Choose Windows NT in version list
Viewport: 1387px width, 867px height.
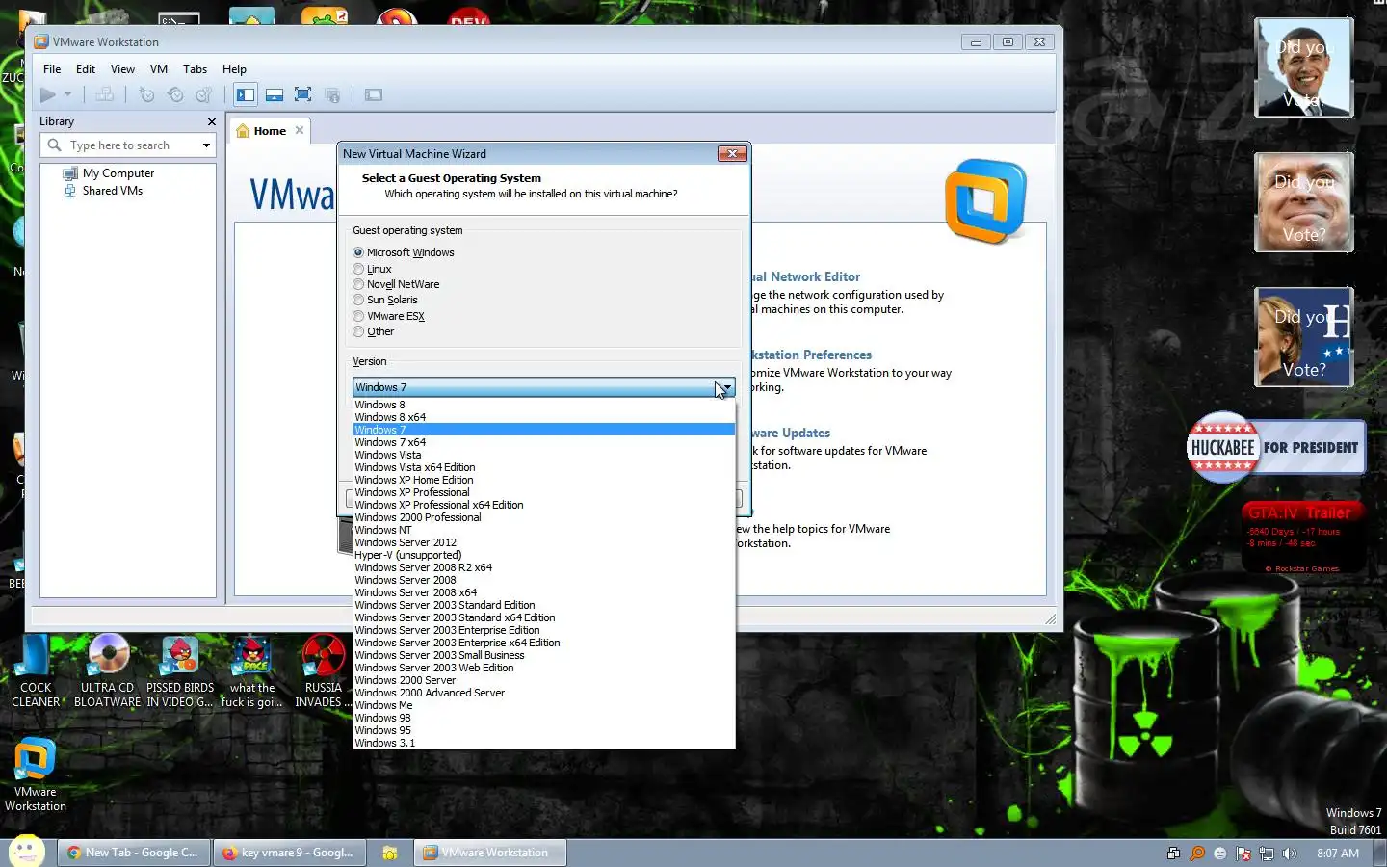tap(544, 530)
